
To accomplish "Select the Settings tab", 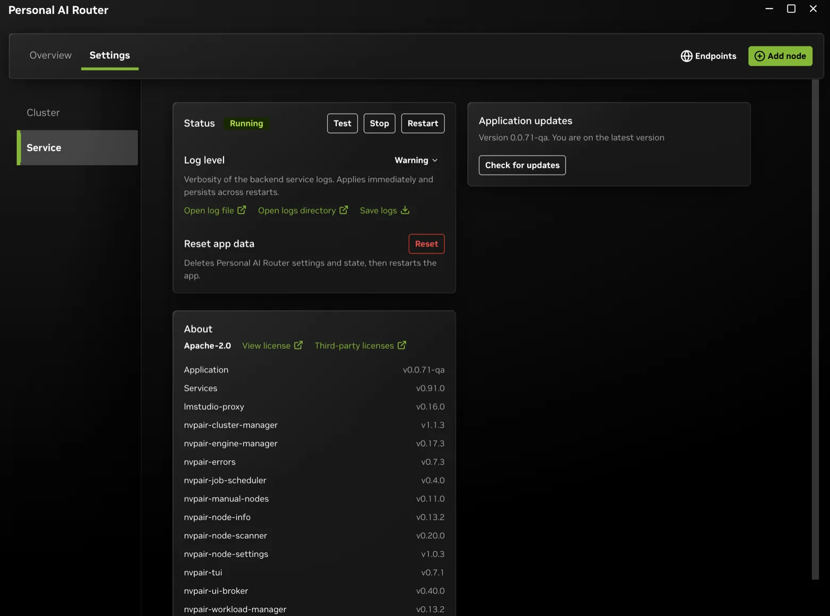I will pos(110,55).
